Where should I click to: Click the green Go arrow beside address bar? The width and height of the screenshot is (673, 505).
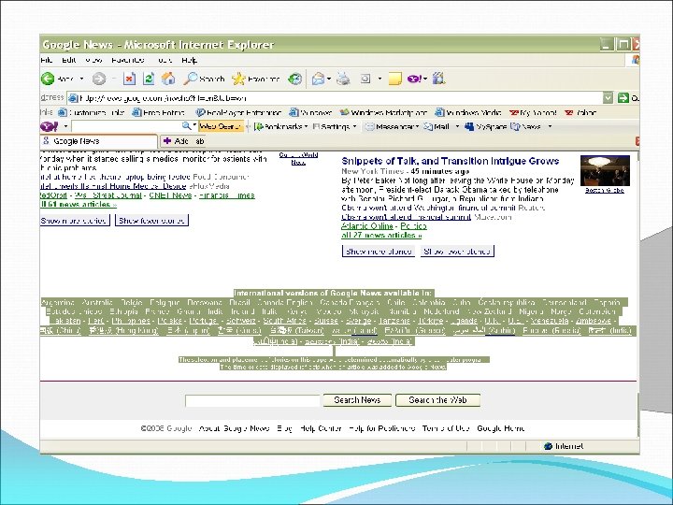pos(623,98)
